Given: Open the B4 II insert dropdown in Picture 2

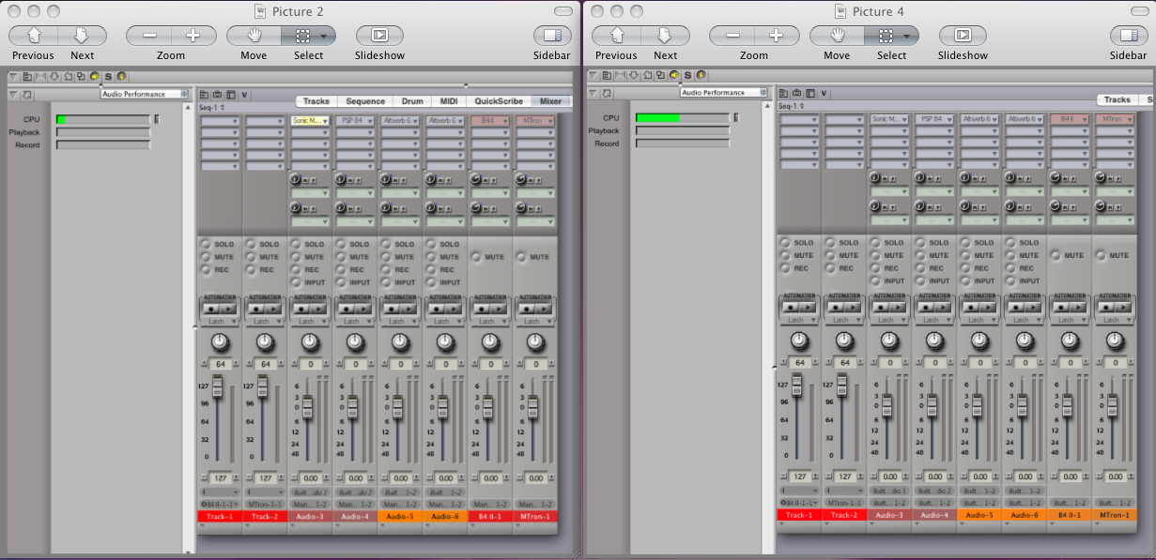Looking at the screenshot, I should [x=491, y=121].
